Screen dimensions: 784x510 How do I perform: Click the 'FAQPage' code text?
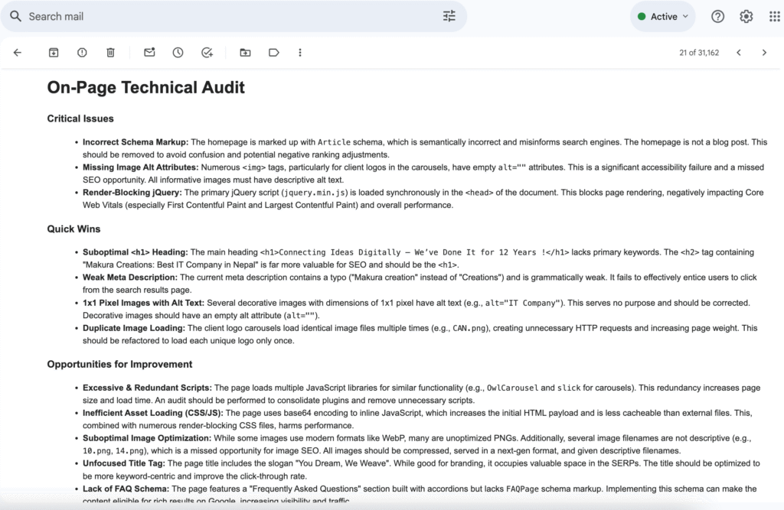coord(522,489)
